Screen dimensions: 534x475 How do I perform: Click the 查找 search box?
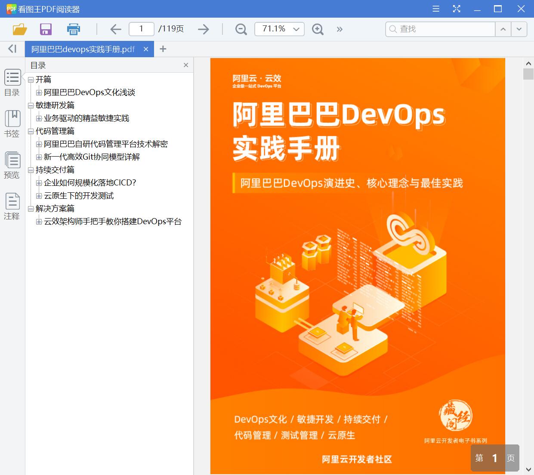point(440,29)
